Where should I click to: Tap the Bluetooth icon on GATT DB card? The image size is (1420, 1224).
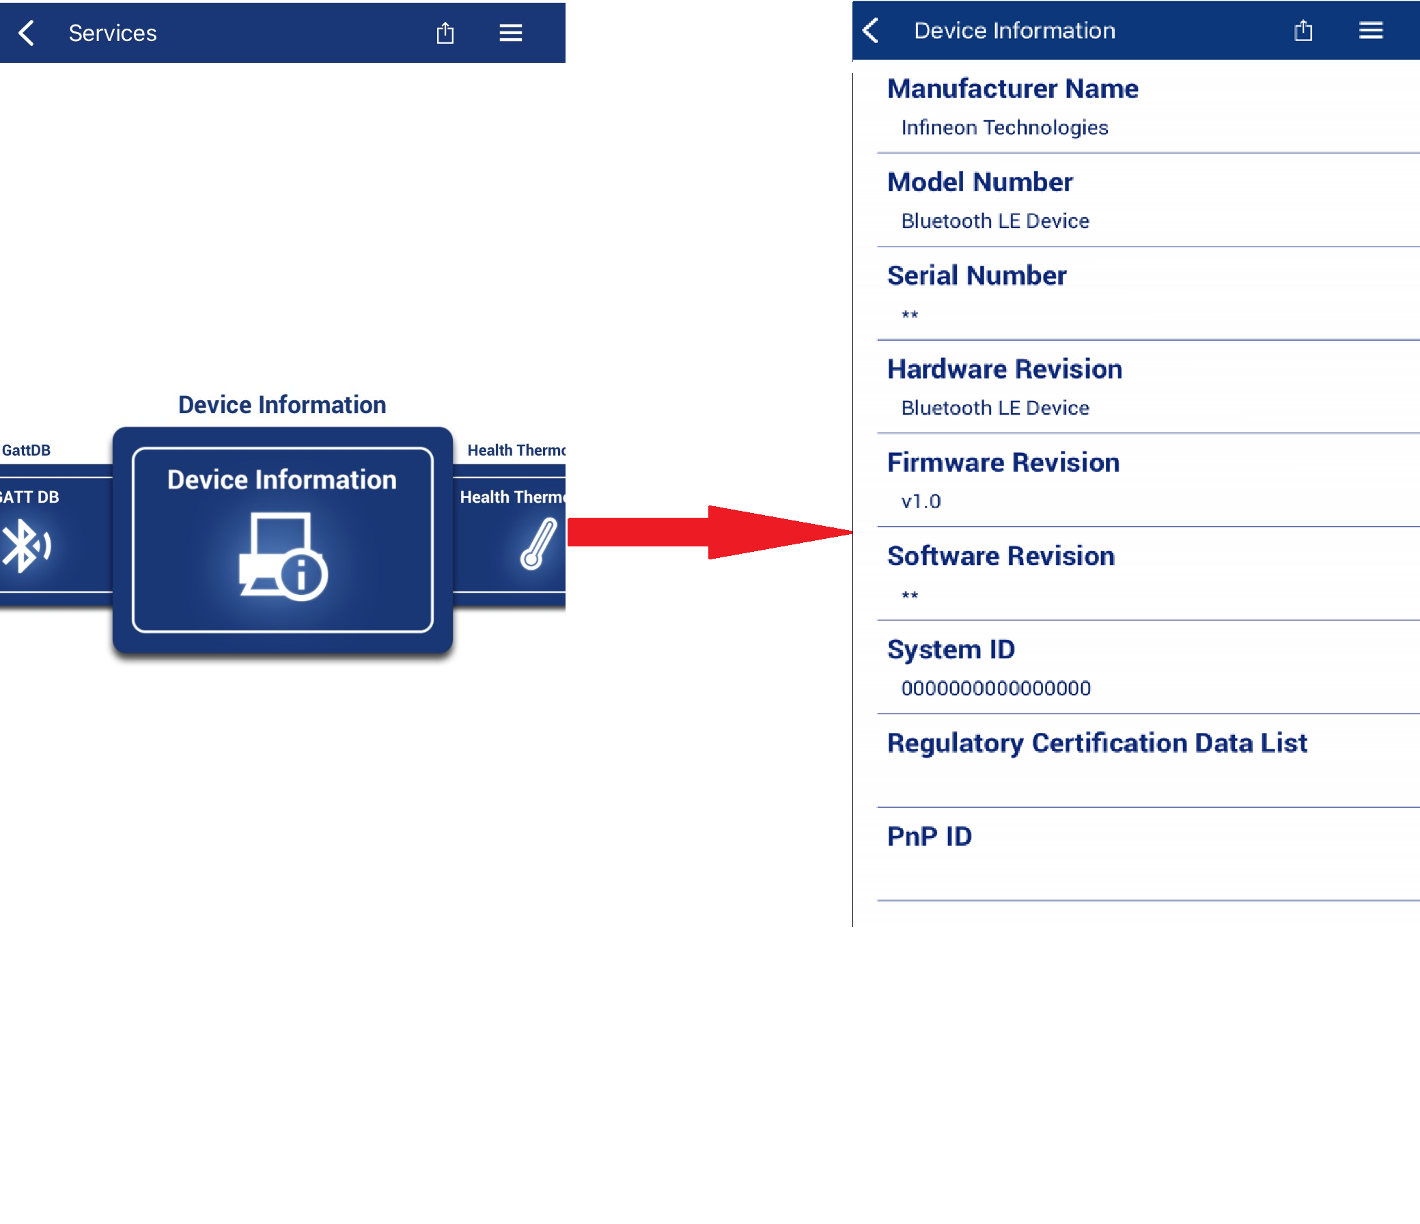[x=26, y=546]
